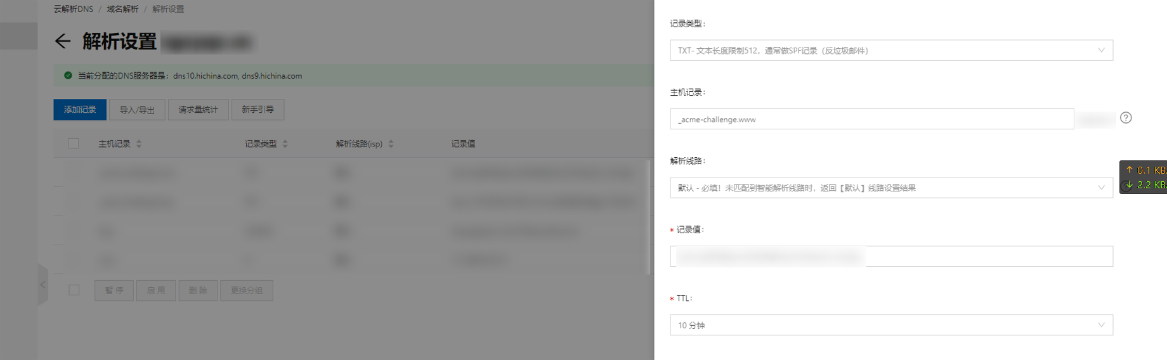Viewport: 1167px width, 360px height.
Task: Click the 主机记录 input with _acme-challenge.www
Action: 871,119
